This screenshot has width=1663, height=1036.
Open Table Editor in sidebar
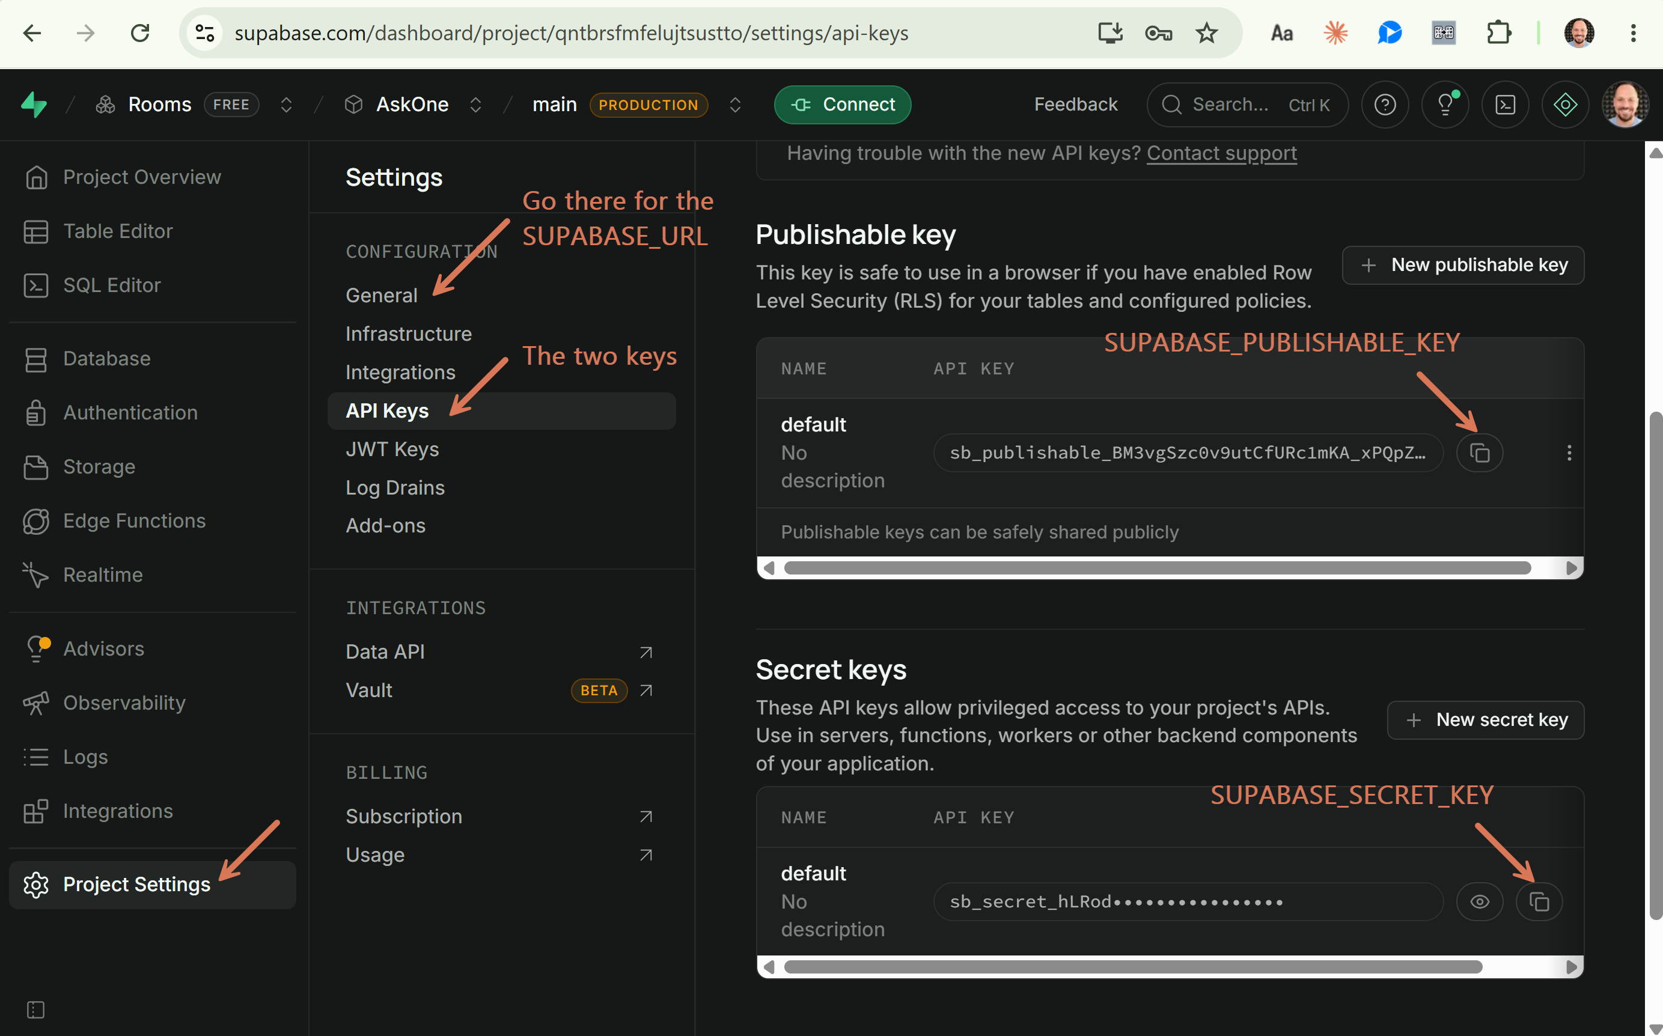click(x=152, y=231)
